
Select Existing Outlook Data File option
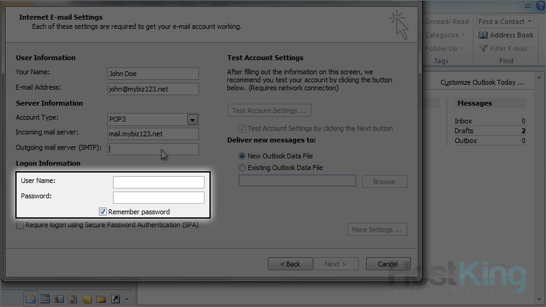(242, 168)
